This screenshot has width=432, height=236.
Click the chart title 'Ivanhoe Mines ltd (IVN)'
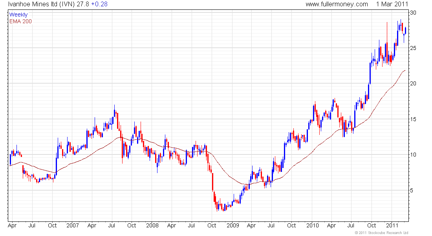tap(42, 4)
